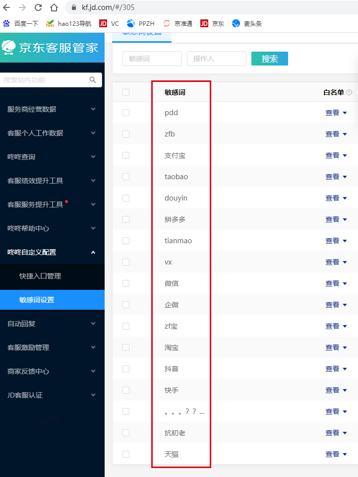Select all rows with header checkbox
The width and height of the screenshot is (358, 477).
[x=126, y=92]
